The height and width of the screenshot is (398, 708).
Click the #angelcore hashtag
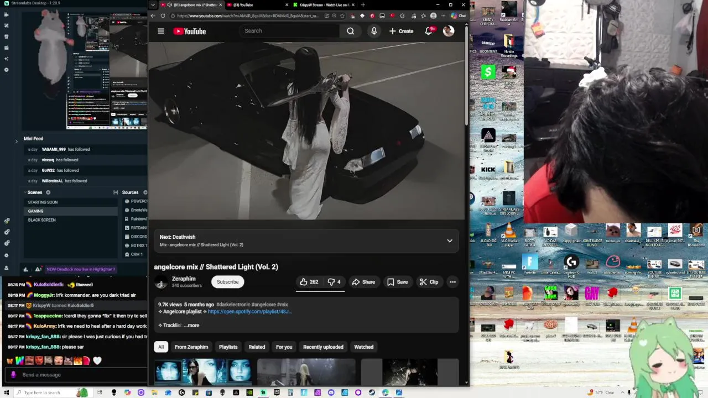[x=263, y=305]
